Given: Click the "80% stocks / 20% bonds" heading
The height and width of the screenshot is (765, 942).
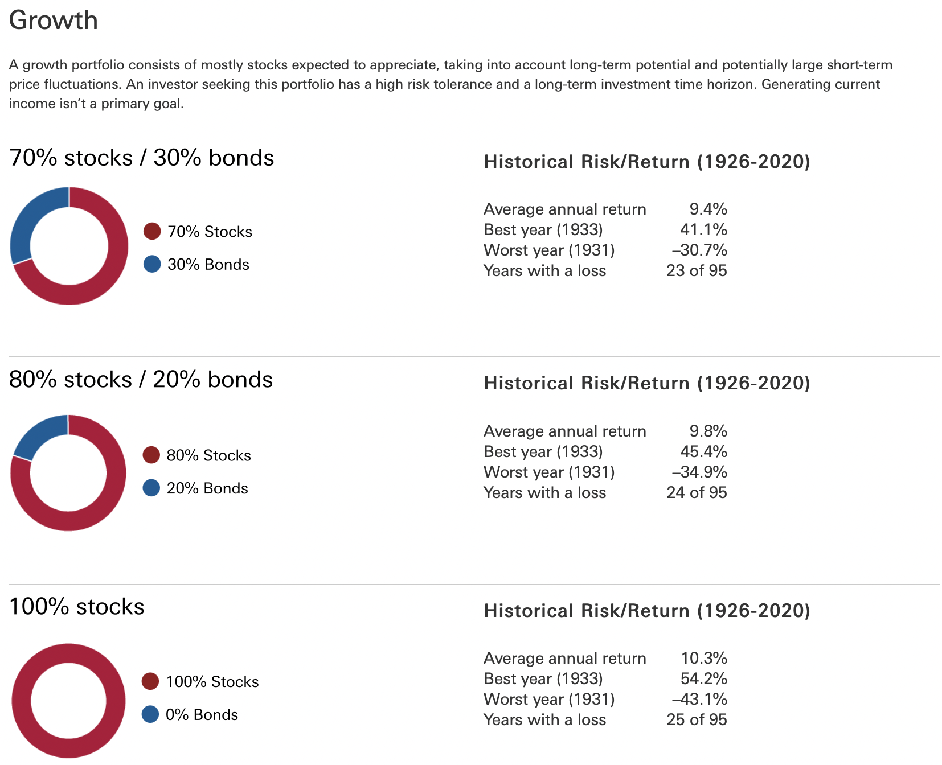Looking at the screenshot, I should tap(141, 380).
